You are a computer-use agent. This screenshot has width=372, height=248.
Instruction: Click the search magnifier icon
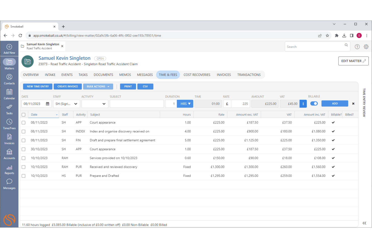pyautogui.click(x=346, y=45)
